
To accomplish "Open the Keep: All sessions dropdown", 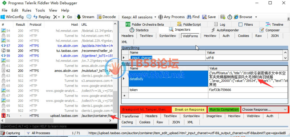I will [x=139, y=17].
